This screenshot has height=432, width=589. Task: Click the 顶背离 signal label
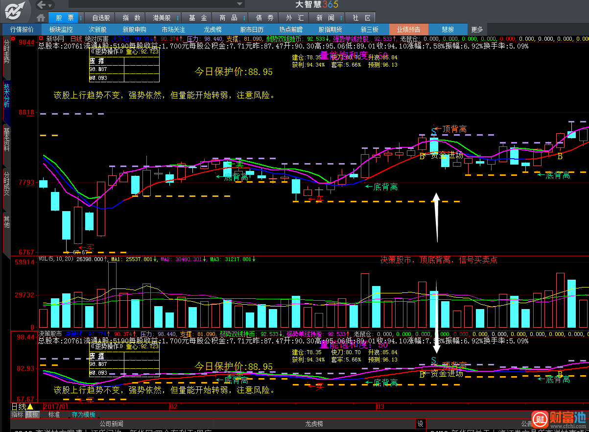(x=454, y=129)
